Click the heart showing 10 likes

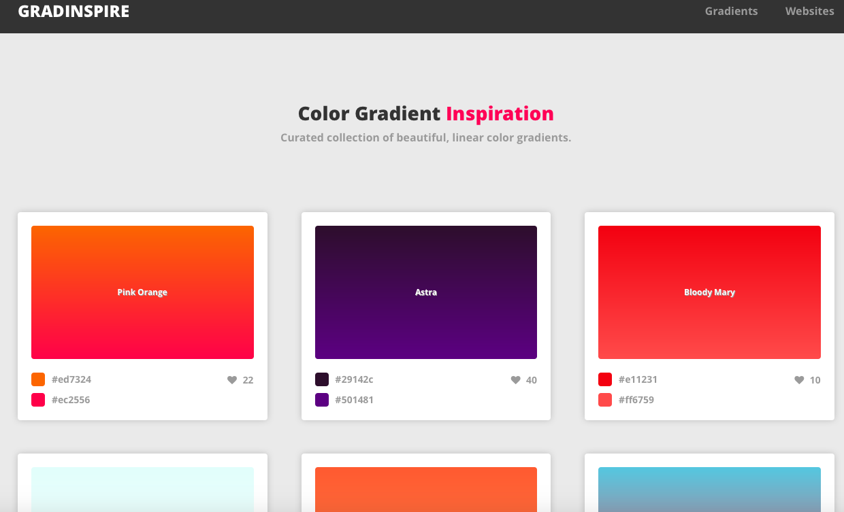point(798,379)
